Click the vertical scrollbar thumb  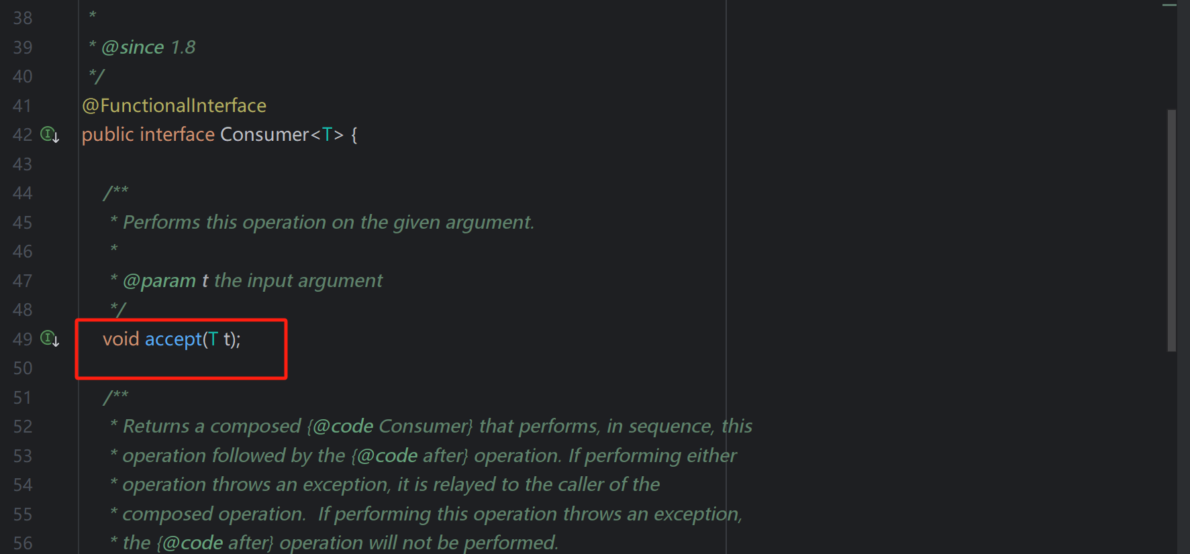coord(1171,230)
